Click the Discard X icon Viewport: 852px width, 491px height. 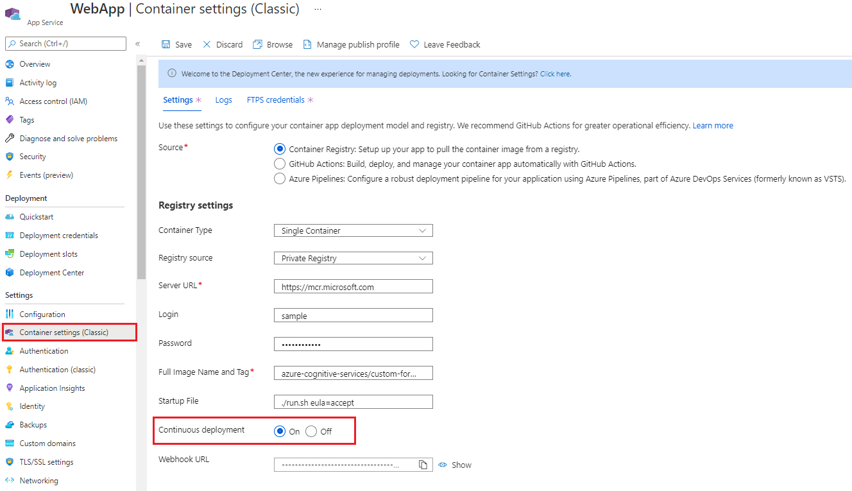pyautogui.click(x=207, y=44)
